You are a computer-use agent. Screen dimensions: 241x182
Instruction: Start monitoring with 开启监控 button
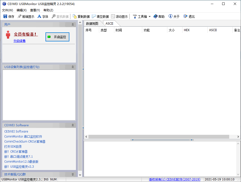point(57,37)
